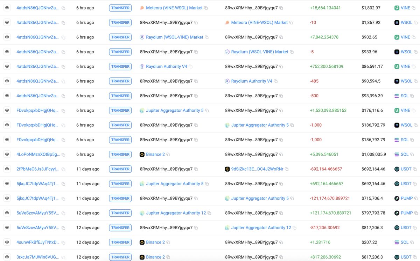The image size is (420, 261).
Task: Copy the Meteora (VINE-WSOL) Market sender address in +15,664.134041 row
Action: point(206,8)
